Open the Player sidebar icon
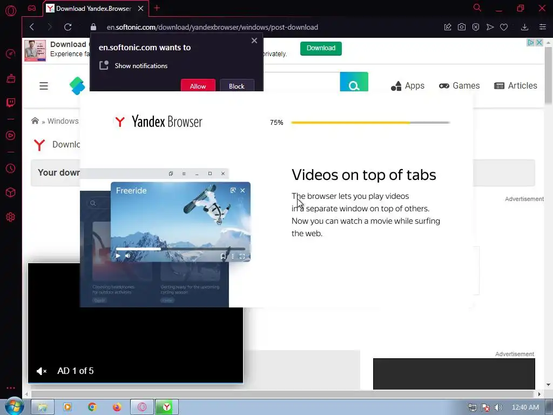The image size is (553, 415). (x=11, y=136)
